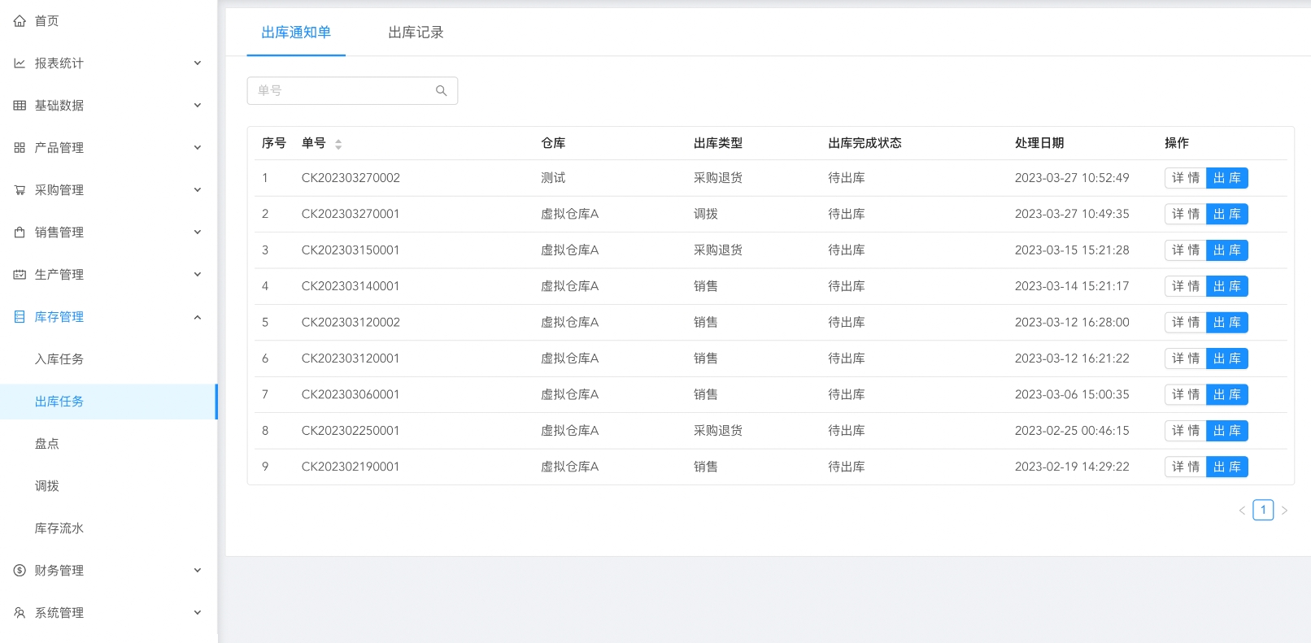Screen dimensions: 1311x643
Task: Click the 测试 warehouse cell
Action: 553,178
